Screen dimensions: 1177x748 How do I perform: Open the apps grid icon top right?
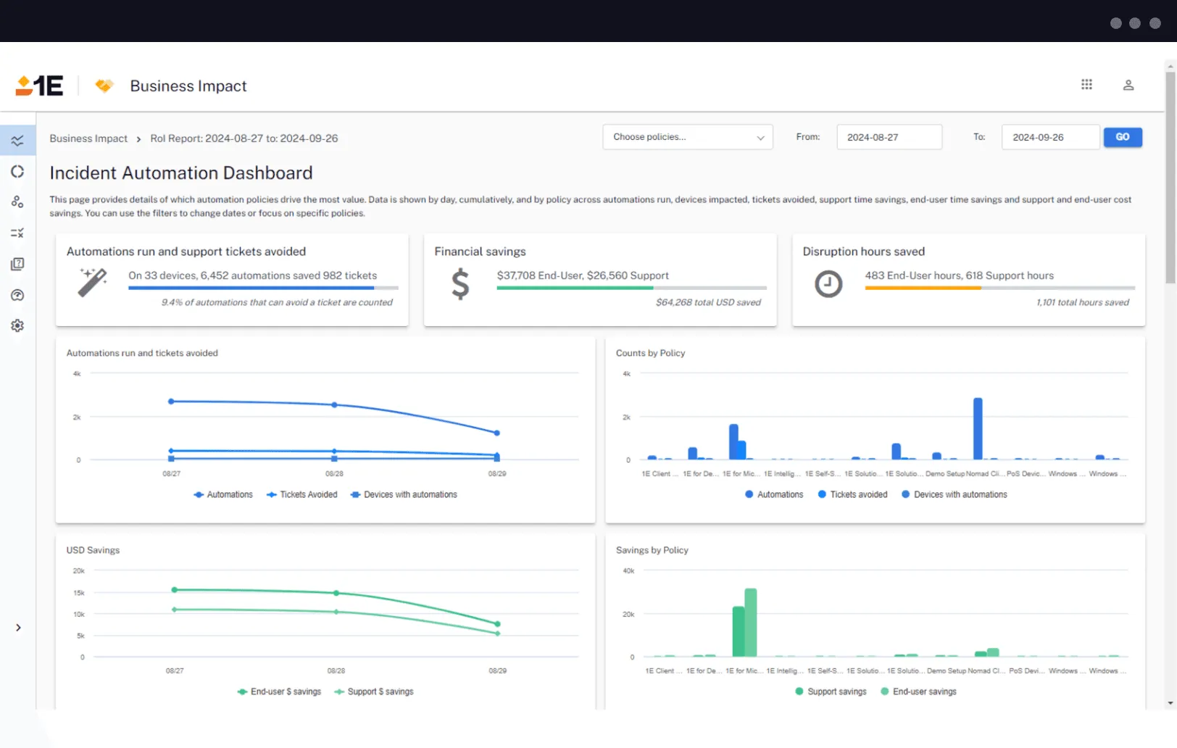point(1086,84)
